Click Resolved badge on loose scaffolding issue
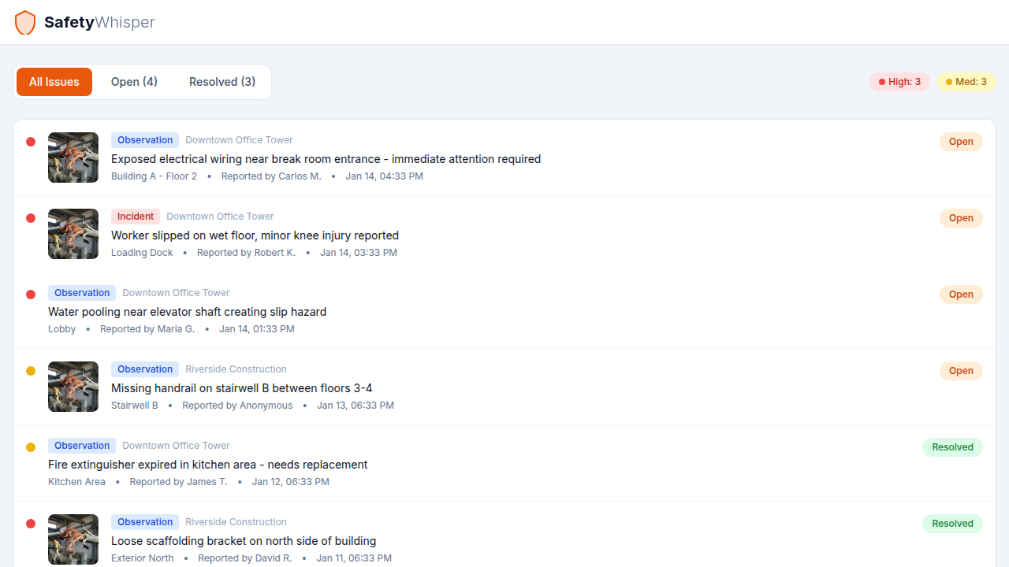 (x=952, y=524)
